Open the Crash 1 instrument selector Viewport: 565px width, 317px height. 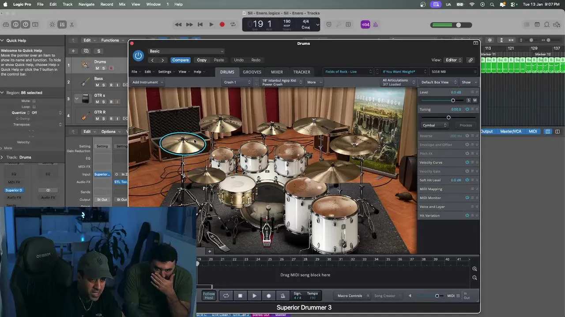pos(237,82)
